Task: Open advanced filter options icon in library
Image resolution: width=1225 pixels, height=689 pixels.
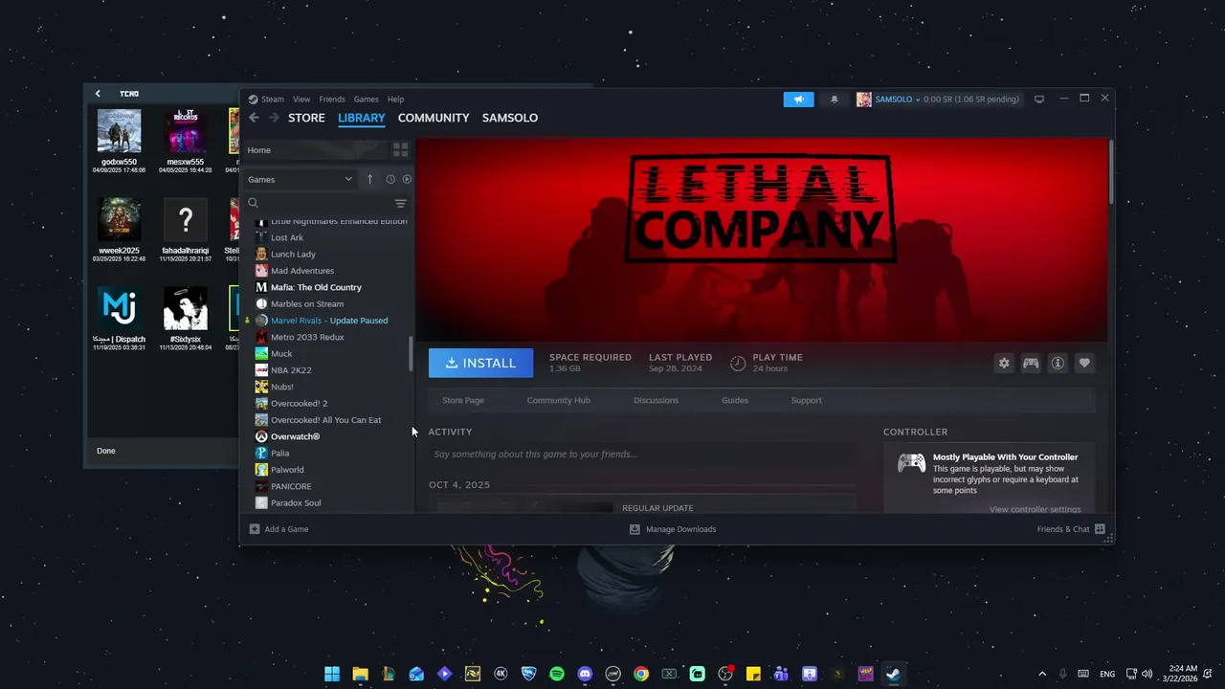Action: pos(400,203)
